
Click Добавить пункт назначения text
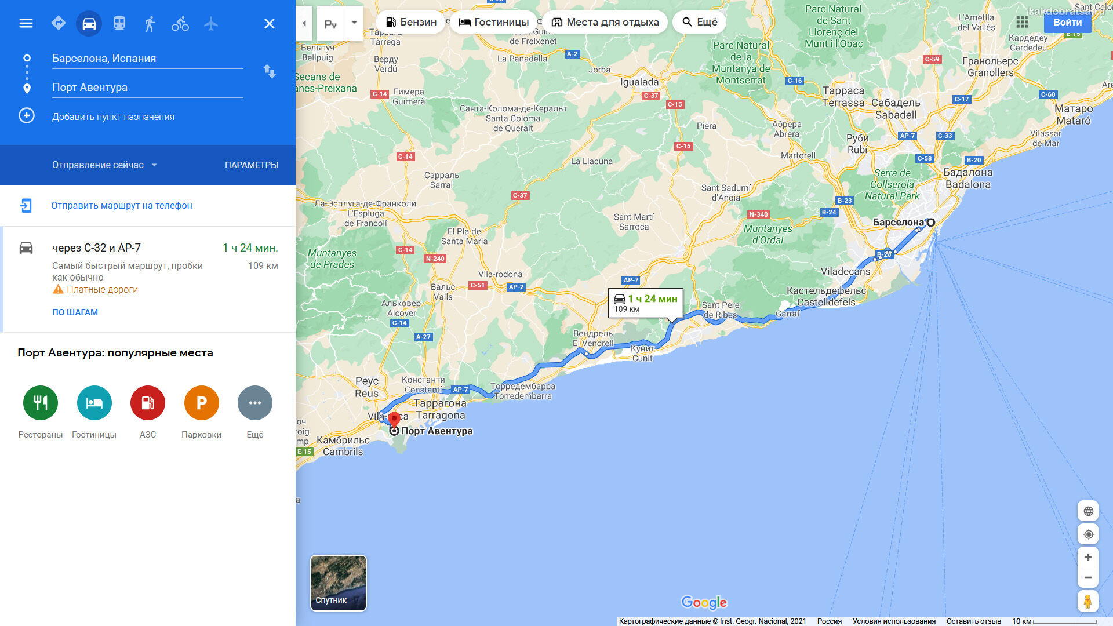[x=113, y=117]
